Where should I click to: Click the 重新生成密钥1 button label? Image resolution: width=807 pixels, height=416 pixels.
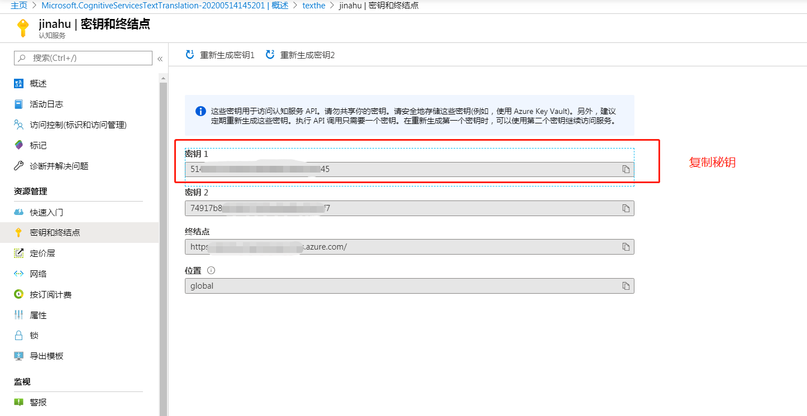(227, 55)
